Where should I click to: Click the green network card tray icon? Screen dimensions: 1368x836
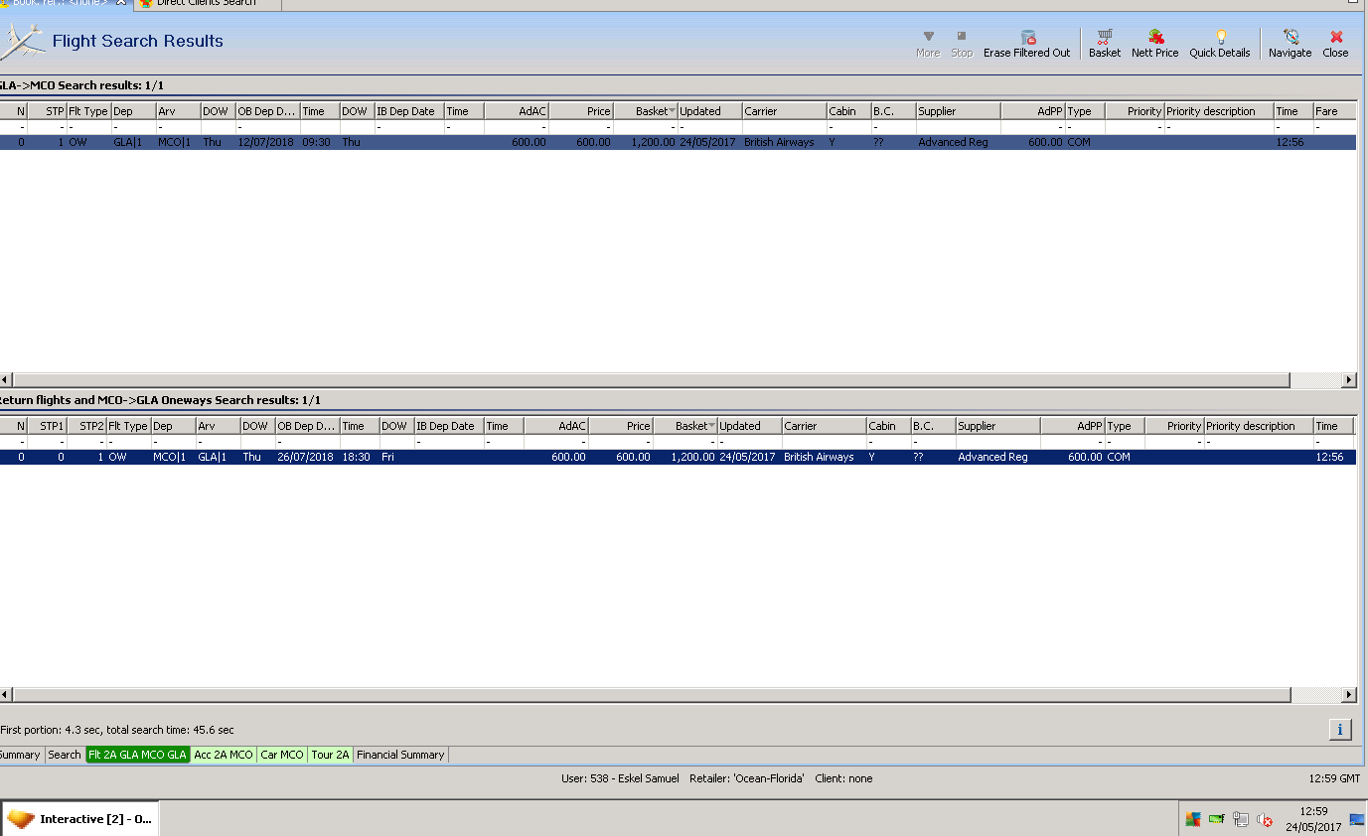1216,819
